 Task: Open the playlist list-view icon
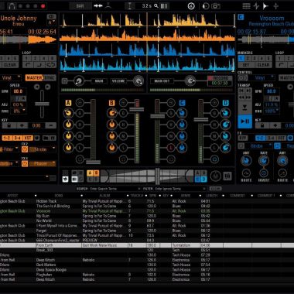coord(246,6)
